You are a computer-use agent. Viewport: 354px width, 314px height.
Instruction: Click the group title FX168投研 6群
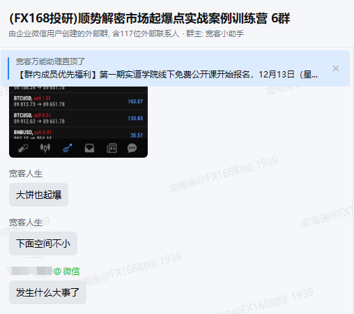[150, 18]
